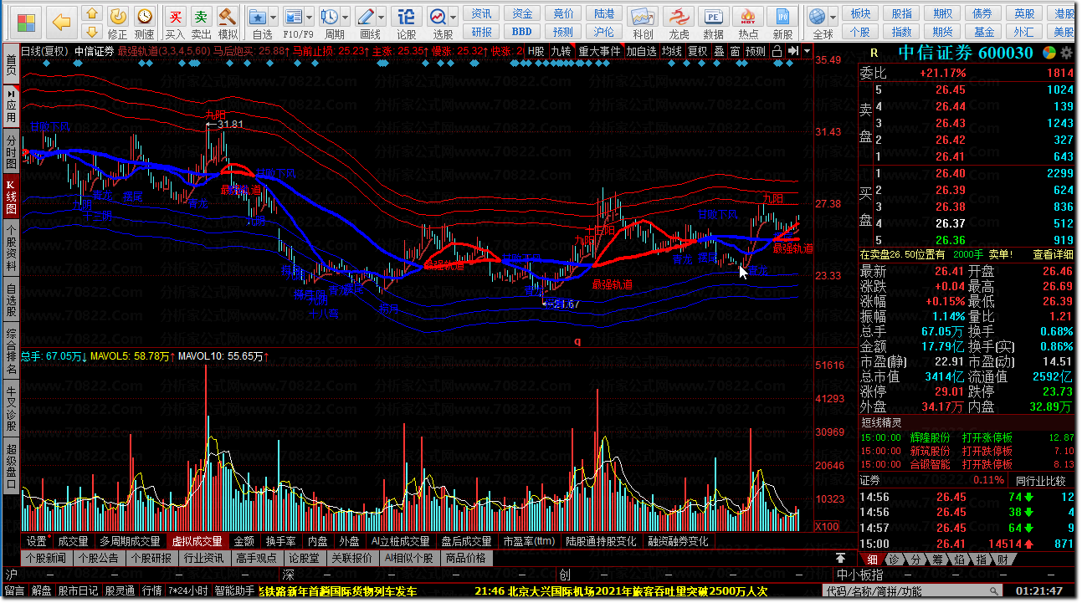This screenshot has height=603, width=1082.
Task: Go back with the yellow left arrow
Action: pos(60,22)
